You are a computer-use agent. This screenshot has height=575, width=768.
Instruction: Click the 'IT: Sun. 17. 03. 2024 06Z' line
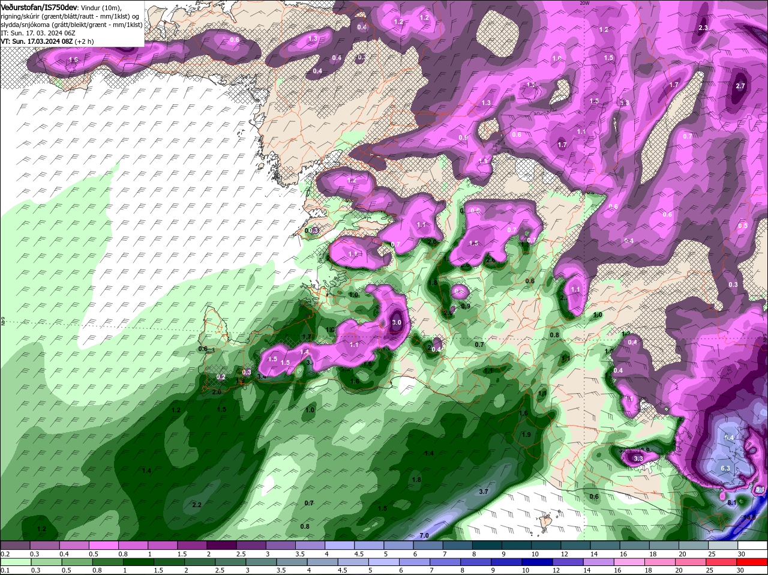[x=37, y=33]
